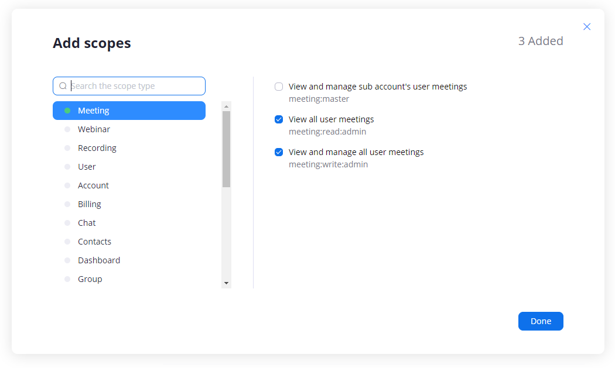
Task: Choose the User scope category
Action: tap(129, 167)
